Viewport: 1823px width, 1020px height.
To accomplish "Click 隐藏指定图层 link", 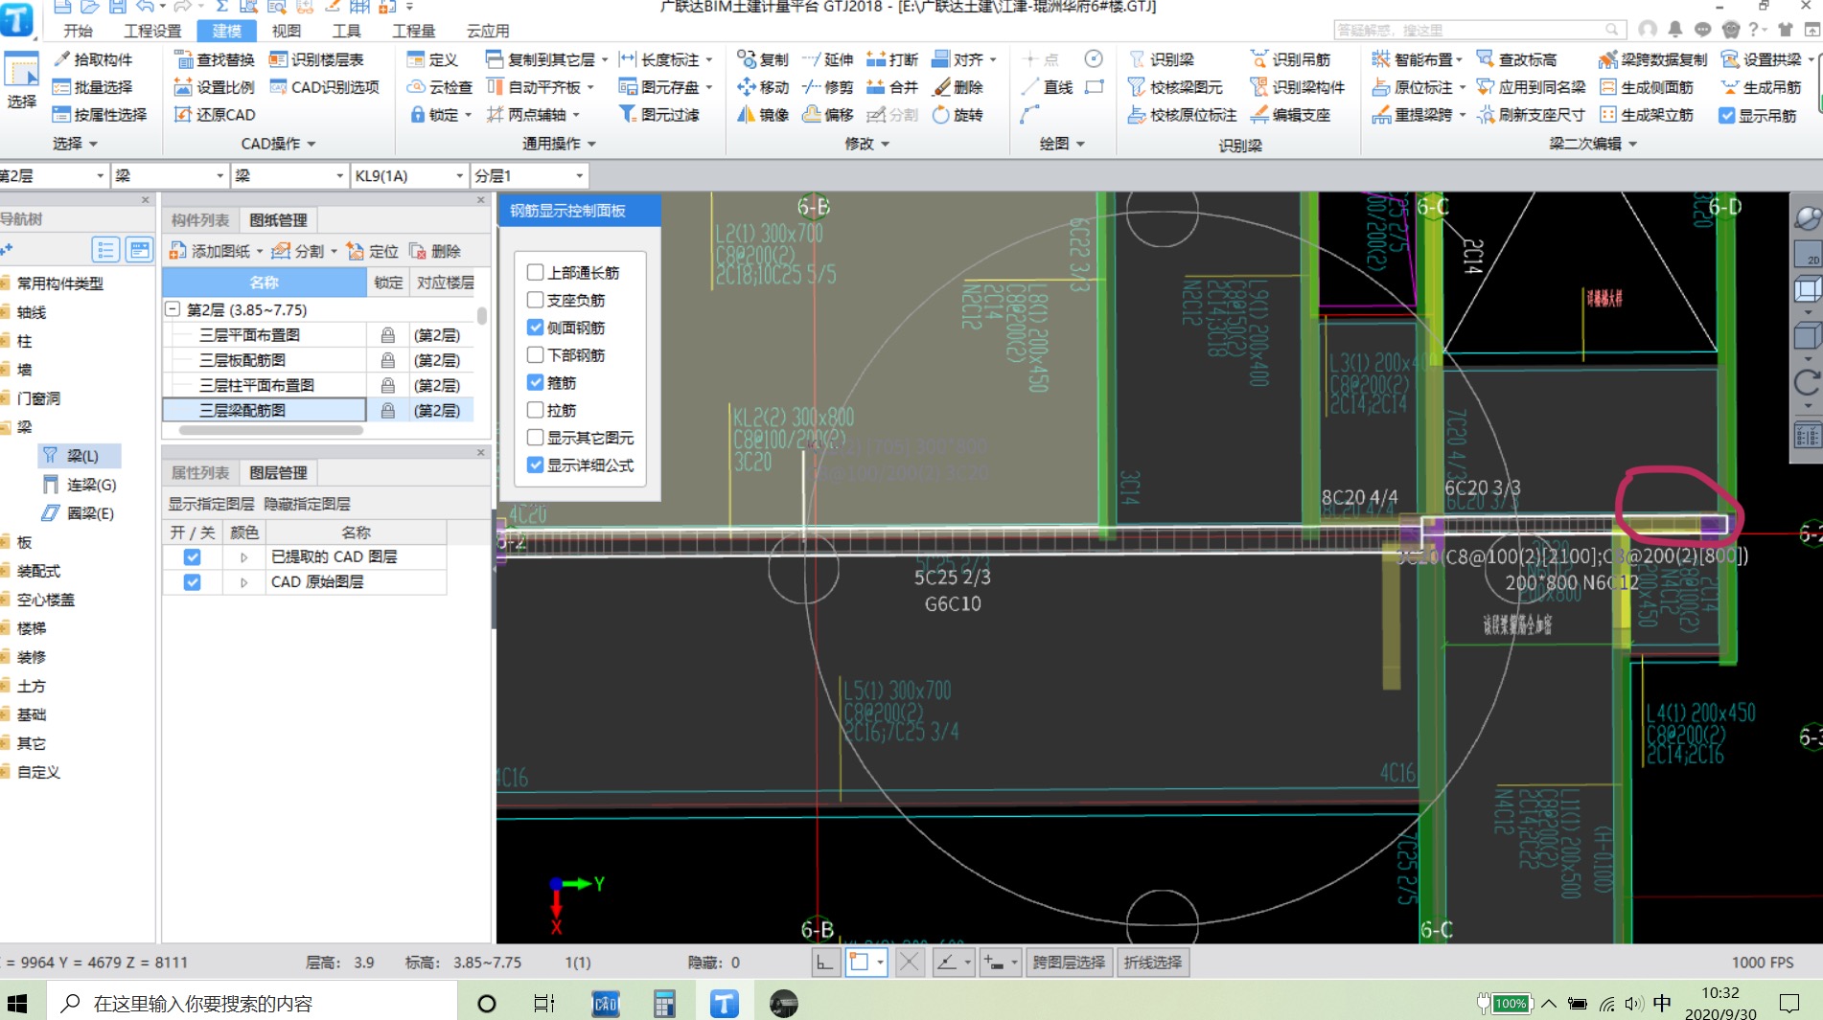I will (307, 504).
